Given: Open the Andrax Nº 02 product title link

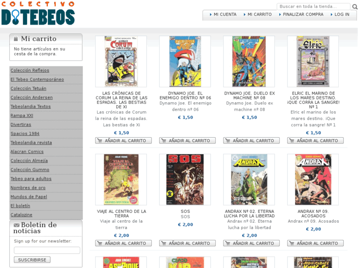Looking at the screenshot, I should coord(249,213).
